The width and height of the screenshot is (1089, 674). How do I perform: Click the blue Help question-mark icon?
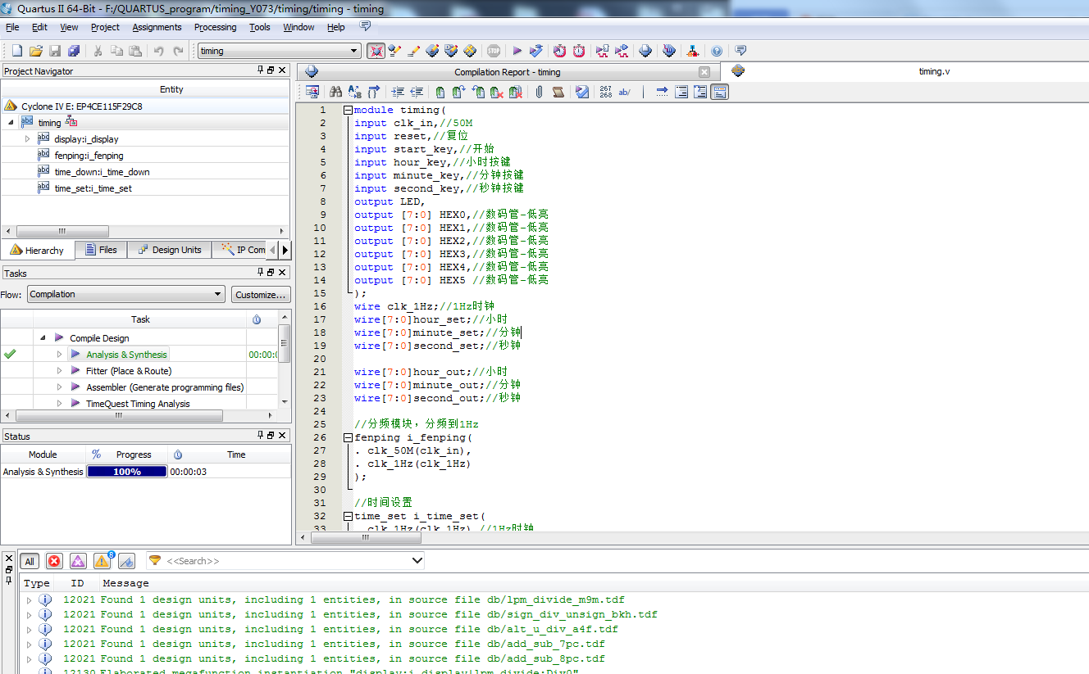(x=717, y=51)
